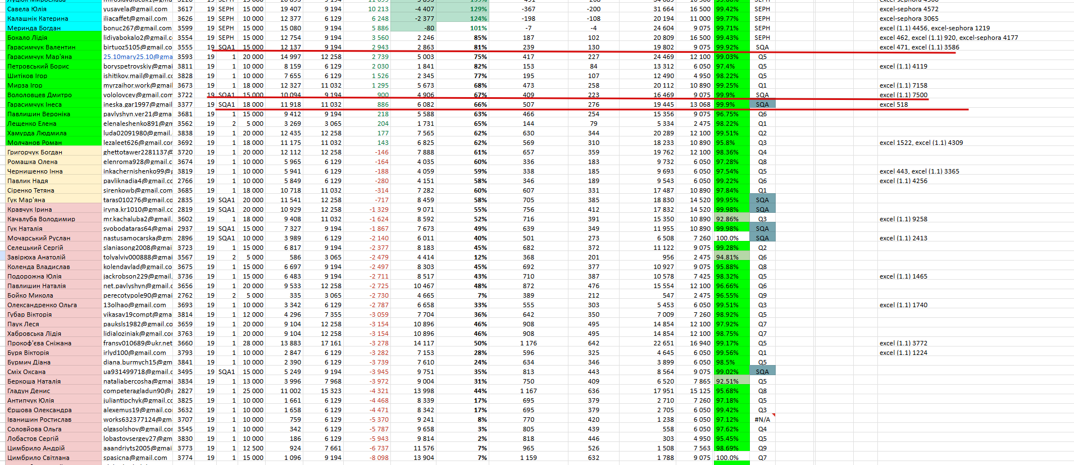Select the name cell Кравчук Ірина

(x=54, y=209)
